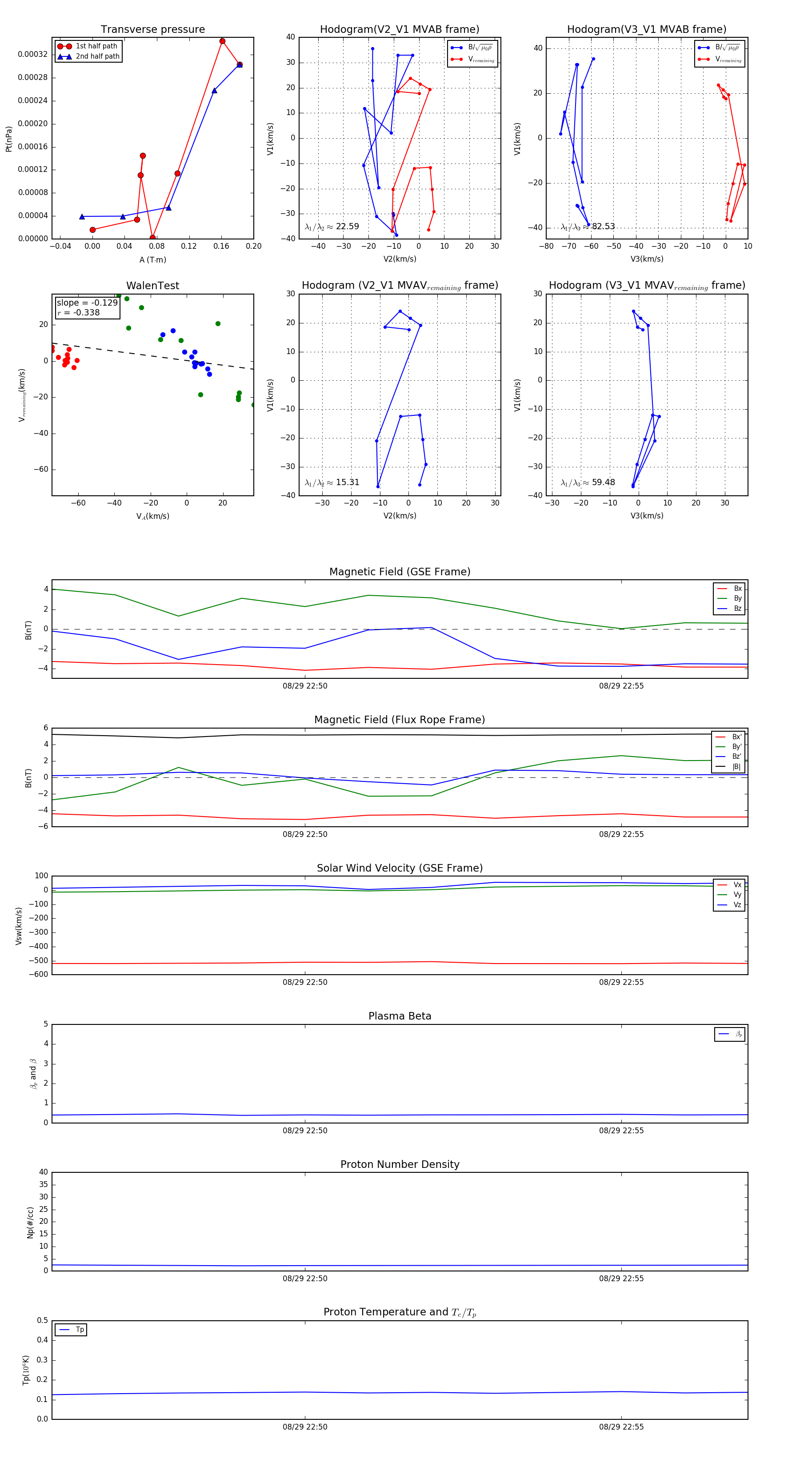Select 'Bz' in the GSE magnetic field legend
The width and height of the screenshot is (800, 1466).
[x=729, y=608]
